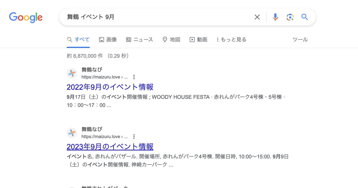Start voice search with microphone icon
The height and width of the screenshot is (188, 358).
pos(275,17)
